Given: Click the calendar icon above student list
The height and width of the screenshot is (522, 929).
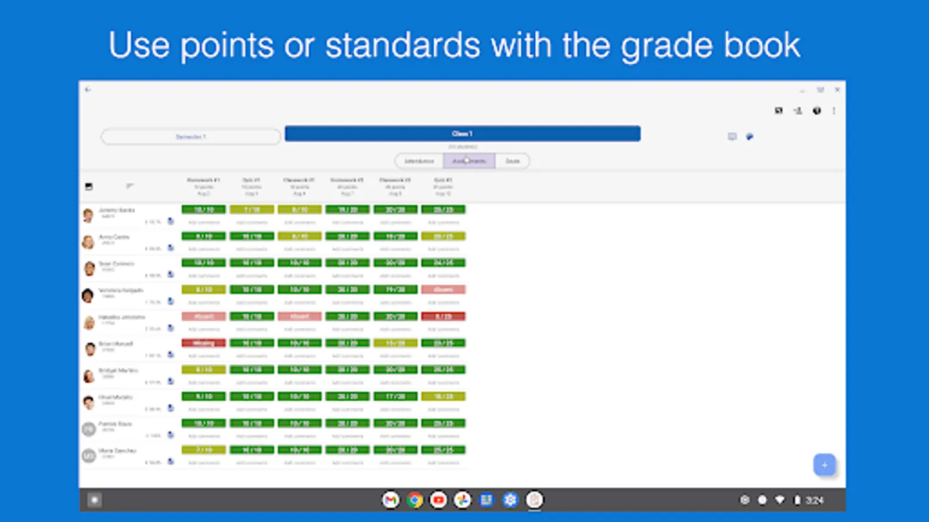Looking at the screenshot, I should (x=89, y=186).
